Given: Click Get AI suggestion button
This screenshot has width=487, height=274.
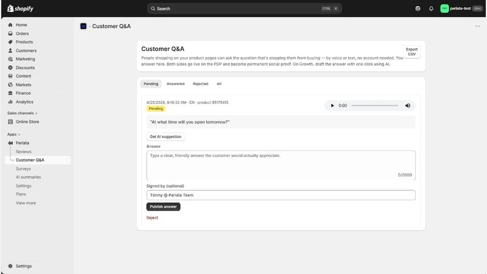Looking at the screenshot, I should (166, 136).
